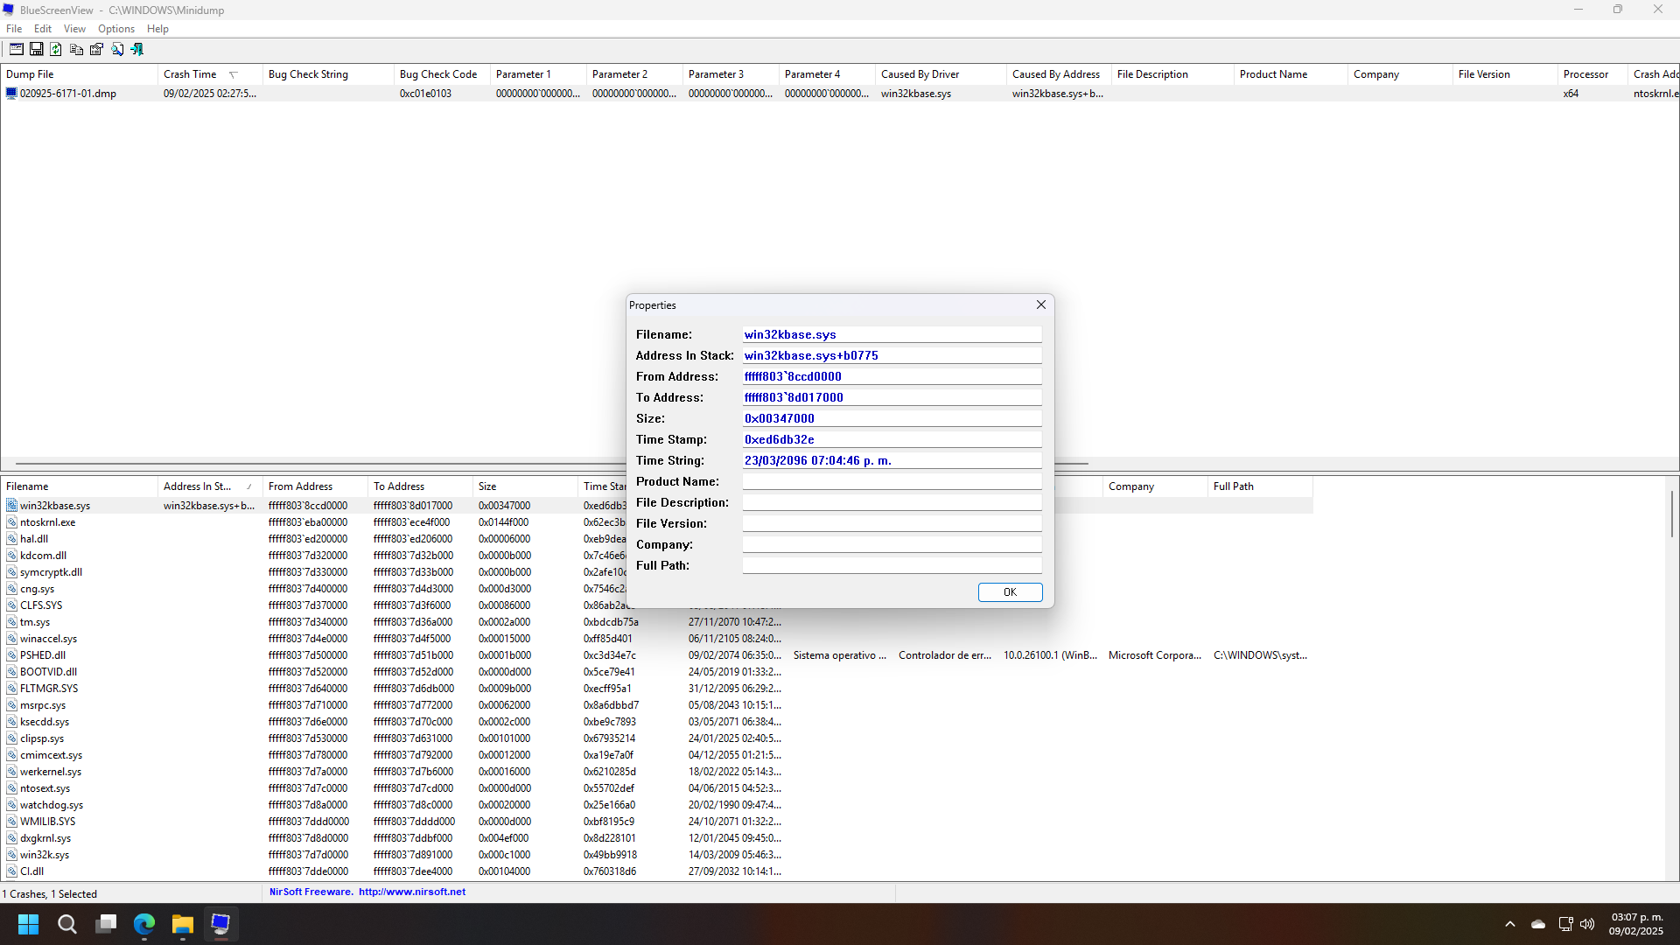The width and height of the screenshot is (1680, 945).
Task: Click the upper pane horizontal scrollbar
Action: 551,464
